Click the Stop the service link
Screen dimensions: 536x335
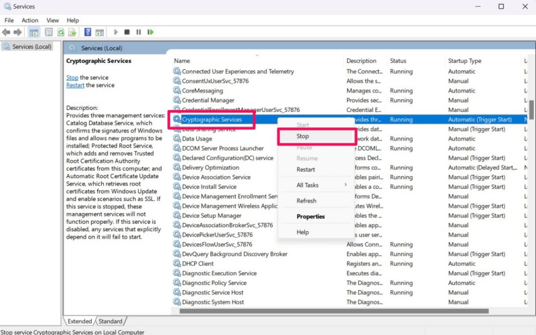click(72, 78)
